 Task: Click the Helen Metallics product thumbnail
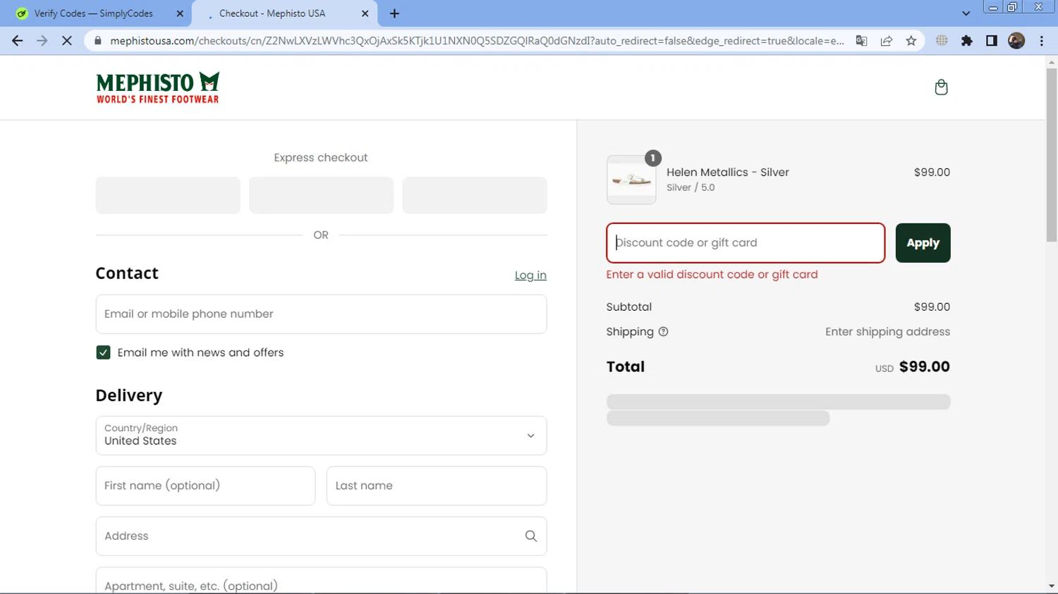click(x=631, y=180)
